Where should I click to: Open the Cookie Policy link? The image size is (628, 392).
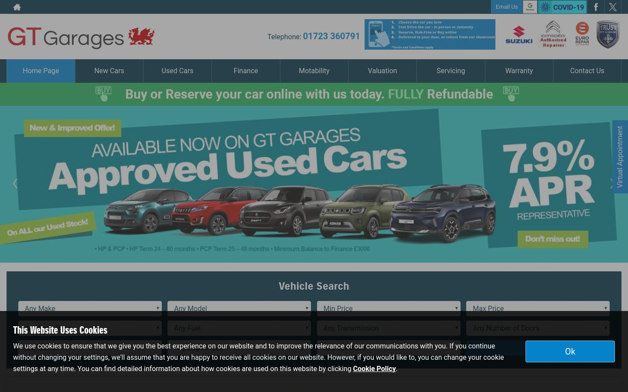[374, 369]
